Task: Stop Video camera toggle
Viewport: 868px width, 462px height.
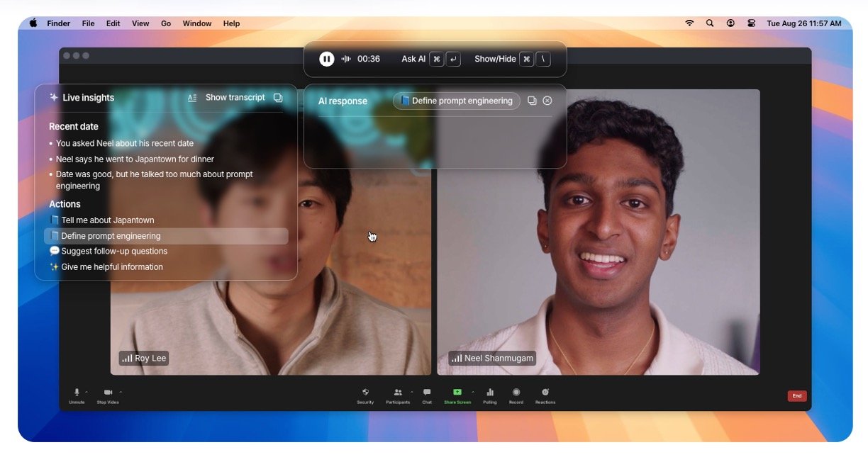Action: (108, 393)
